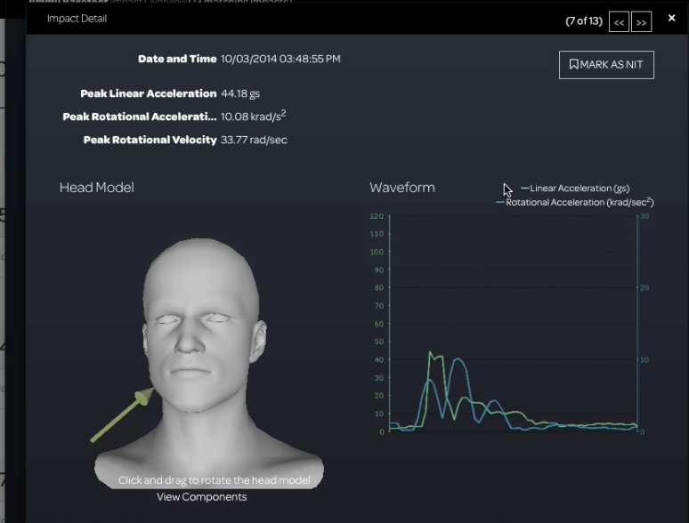Click the date and time value 10/03/2014

tap(280, 59)
